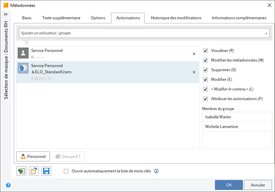Click the grey user avatar icon of Service Personnel
The height and width of the screenshot is (192, 275).
click(23, 53)
